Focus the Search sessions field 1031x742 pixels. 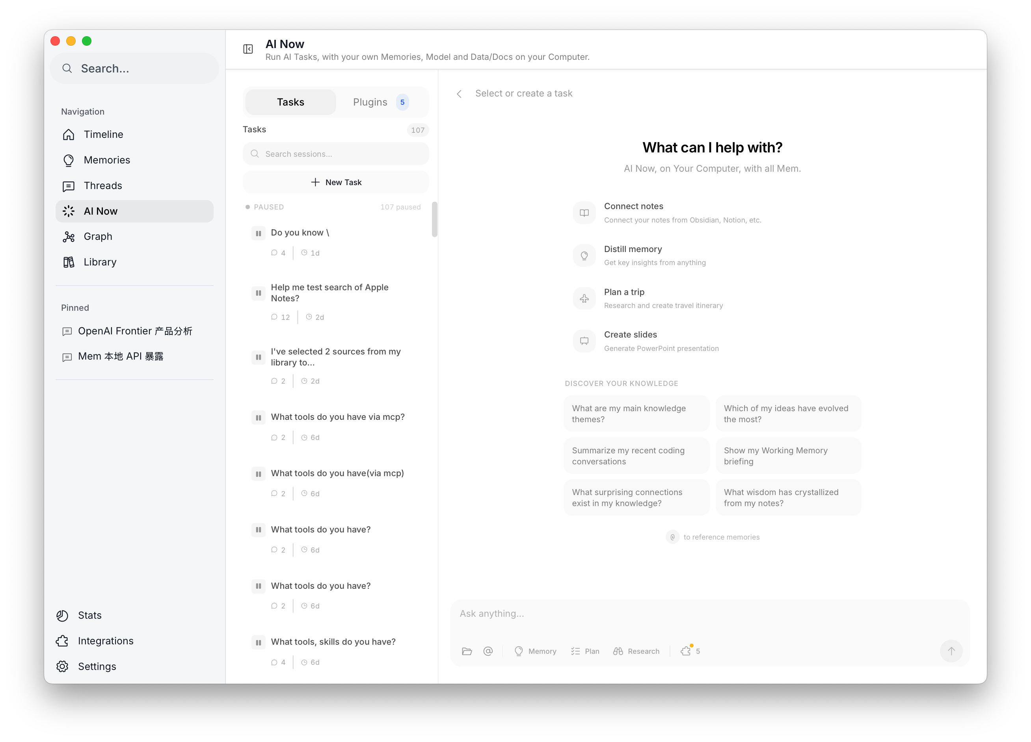pyautogui.click(x=337, y=154)
